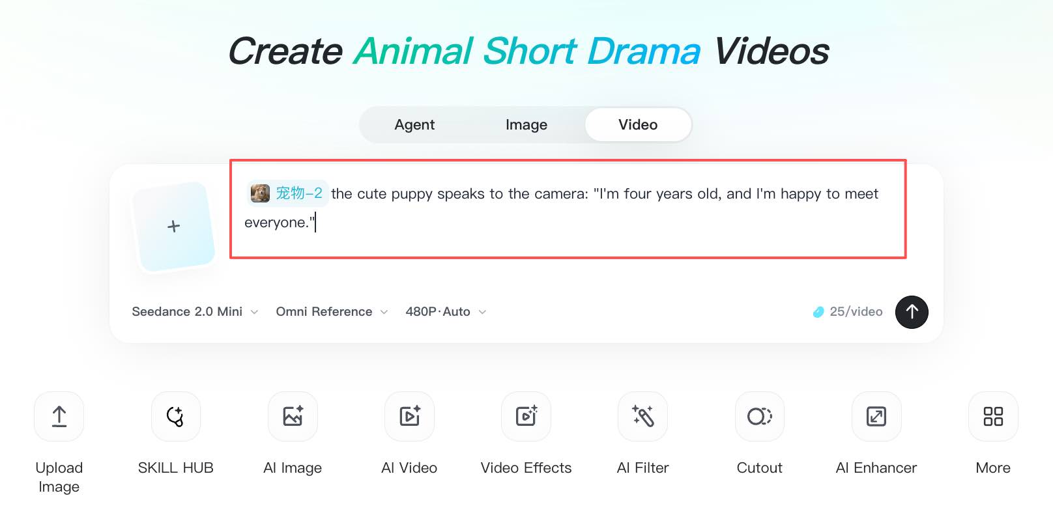1053x517 pixels.
Task: Open the Upload Image tool icon
Action: pyautogui.click(x=59, y=416)
